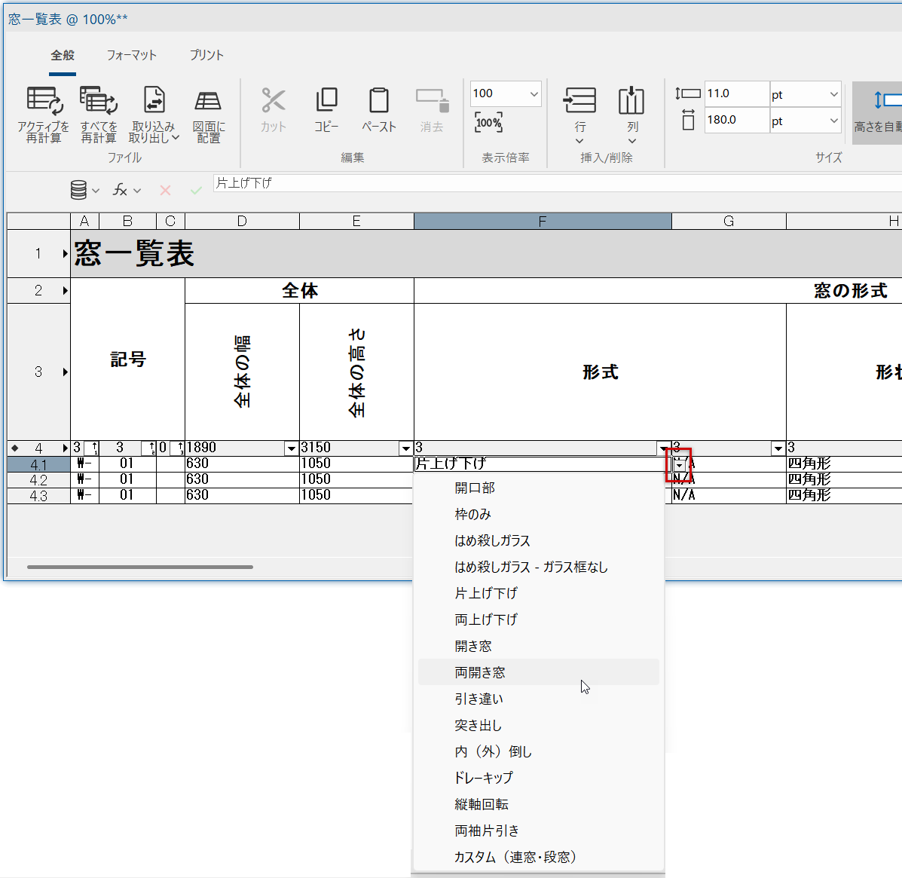
Task: Click the 100% zoom reset icon
Action: tap(488, 122)
